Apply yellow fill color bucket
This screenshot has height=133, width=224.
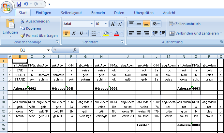[106, 33]
